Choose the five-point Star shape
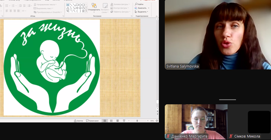 83,11
